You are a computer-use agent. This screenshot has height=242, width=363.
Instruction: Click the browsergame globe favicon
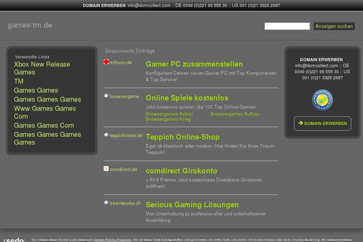[106, 96]
